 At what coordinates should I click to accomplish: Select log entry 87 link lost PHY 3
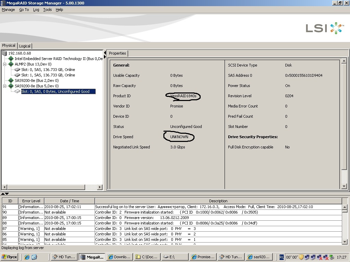(x=172, y=229)
